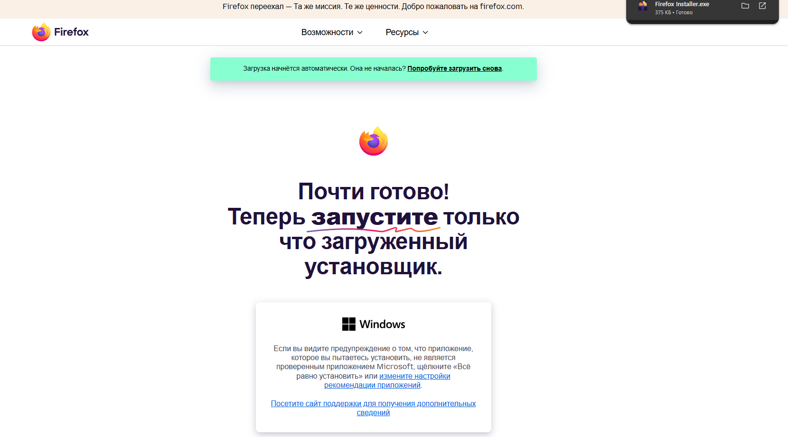
Task: Click the firefox.com relocation banner text
Action: (373, 7)
